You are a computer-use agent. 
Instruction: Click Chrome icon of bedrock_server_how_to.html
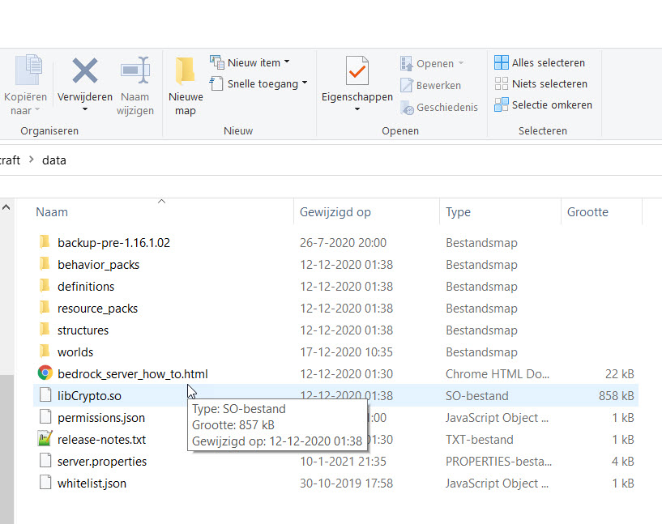[x=45, y=373]
